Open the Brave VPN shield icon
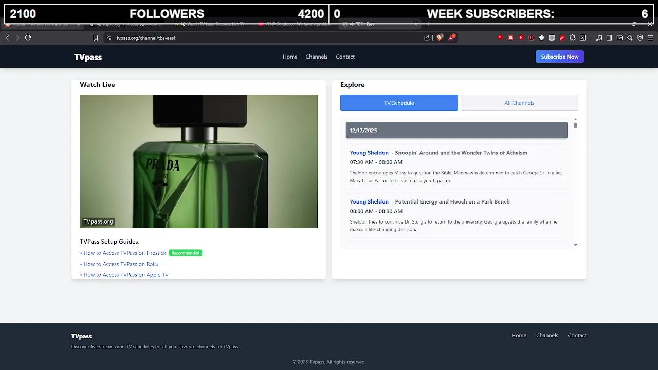This screenshot has width=658, height=370. 640,38
